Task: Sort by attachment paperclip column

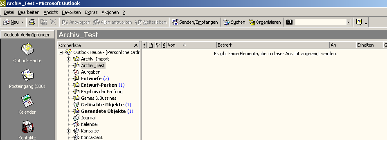Action: (164, 45)
